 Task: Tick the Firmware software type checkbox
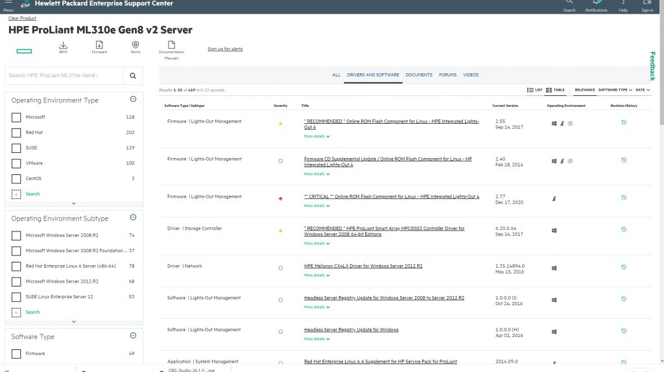(x=17, y=354)
